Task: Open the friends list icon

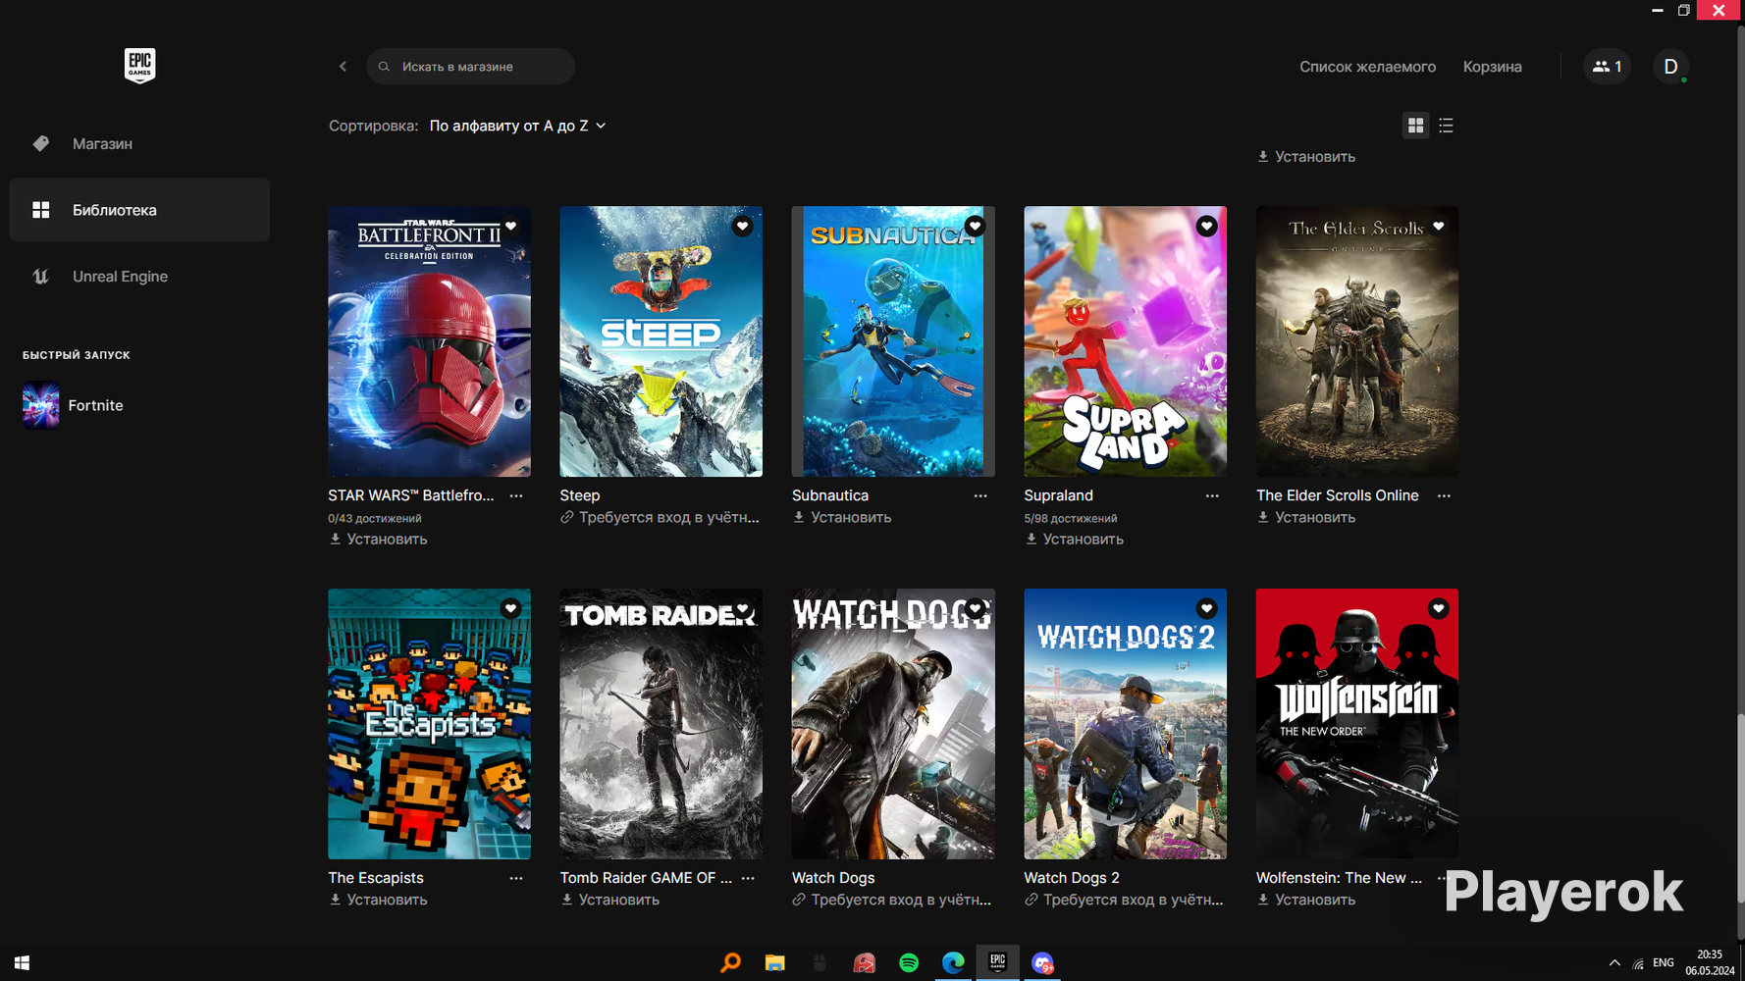Action: coord(1607,67)
